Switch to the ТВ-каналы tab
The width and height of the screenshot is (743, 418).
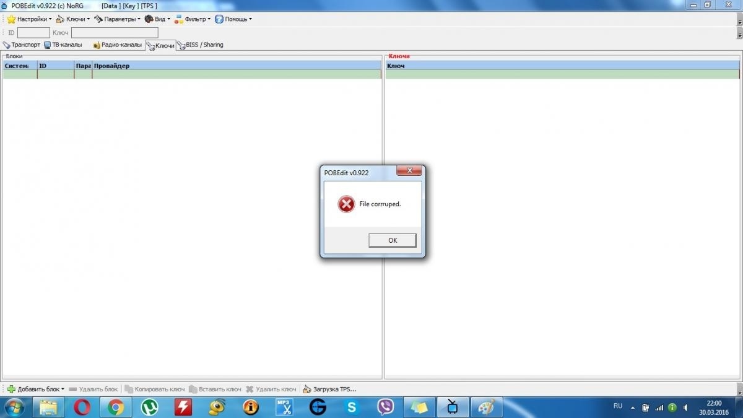click(63, 45)
